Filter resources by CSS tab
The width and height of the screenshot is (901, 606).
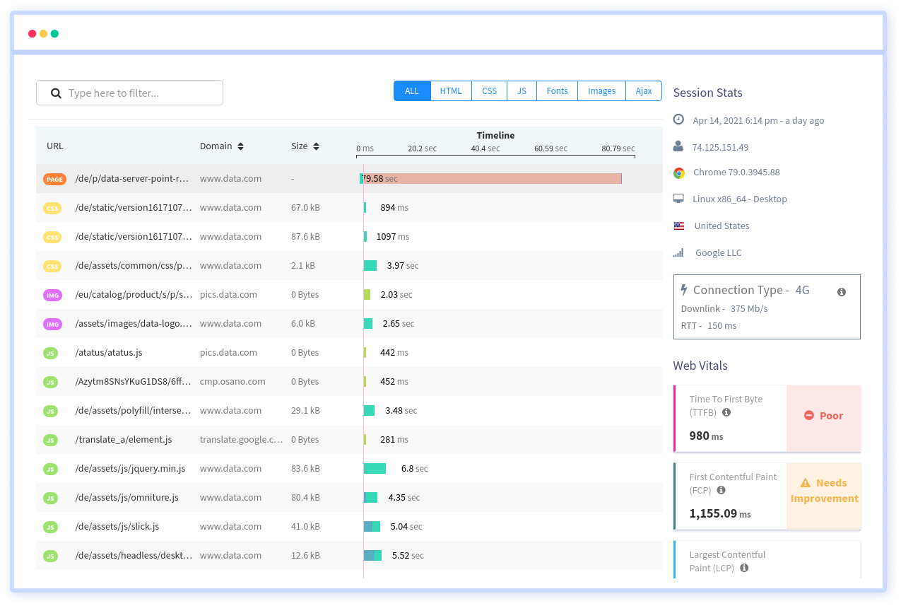(x=489, y=91)
